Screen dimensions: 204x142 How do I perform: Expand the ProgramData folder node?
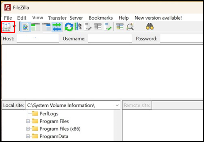click(x=28, y=136)
